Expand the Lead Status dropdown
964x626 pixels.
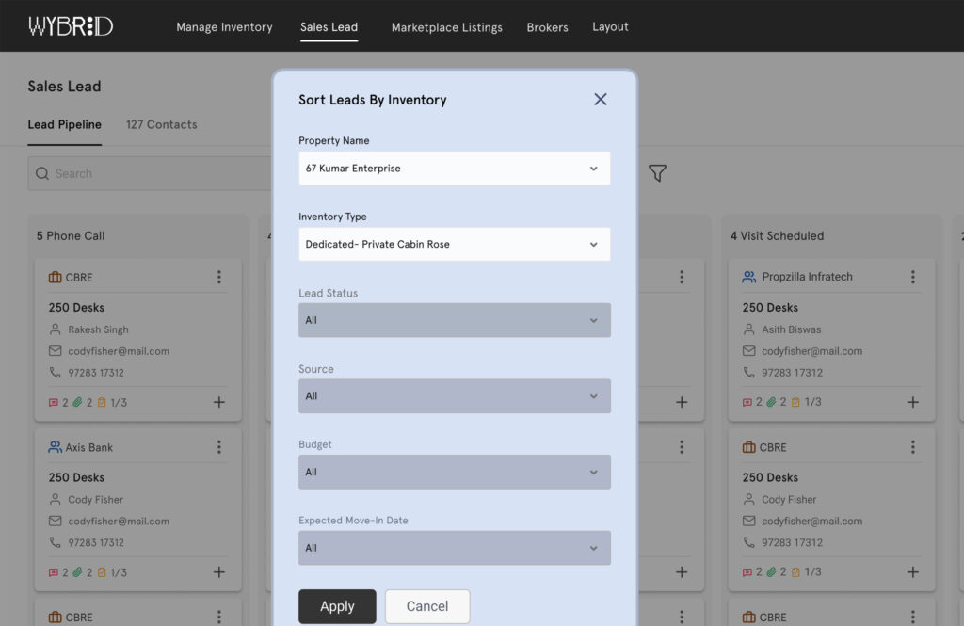[454, 320]
